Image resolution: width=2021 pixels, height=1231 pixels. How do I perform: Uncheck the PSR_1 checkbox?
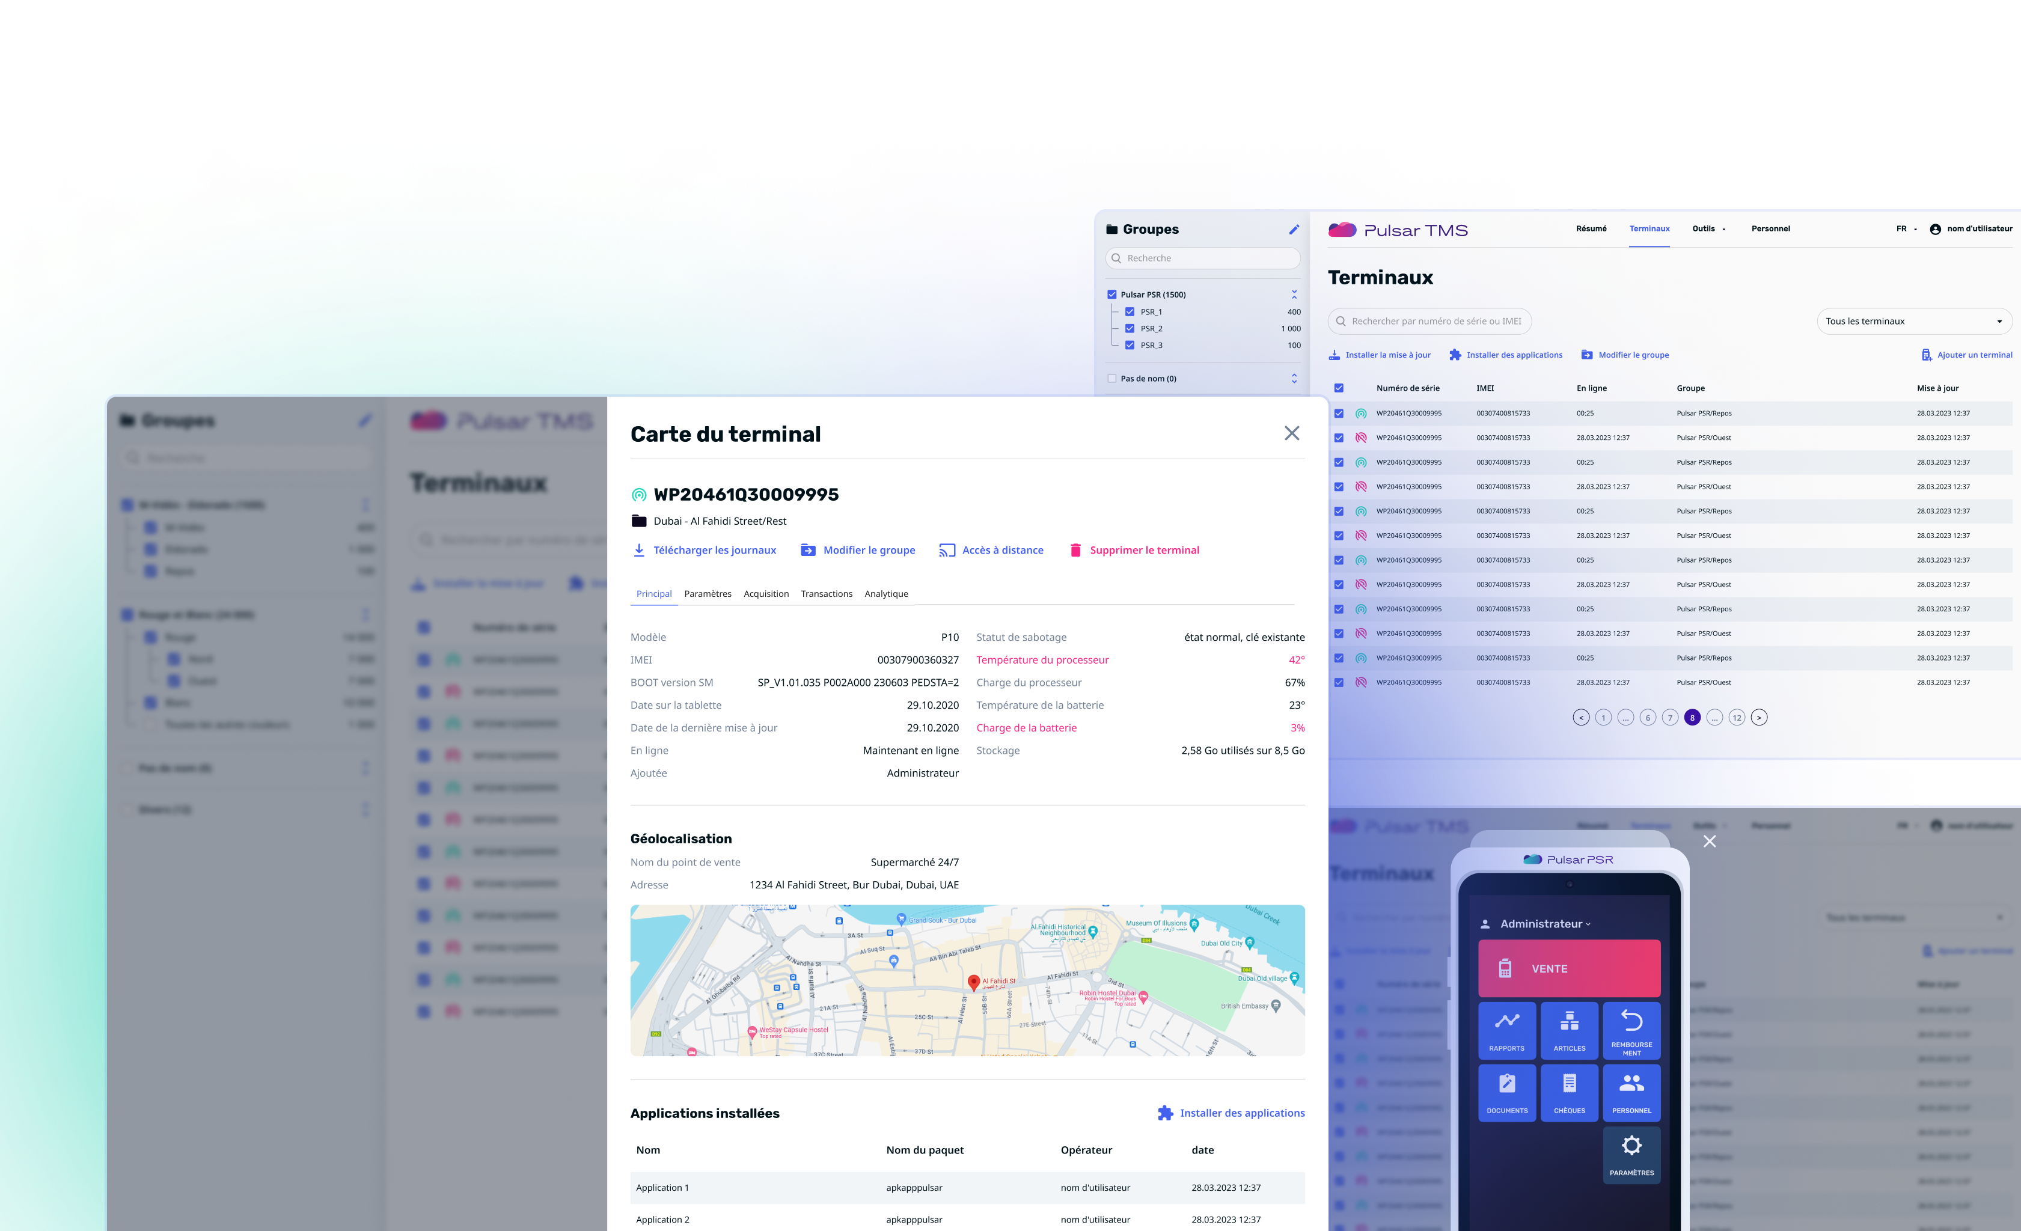pos(1130,311)
